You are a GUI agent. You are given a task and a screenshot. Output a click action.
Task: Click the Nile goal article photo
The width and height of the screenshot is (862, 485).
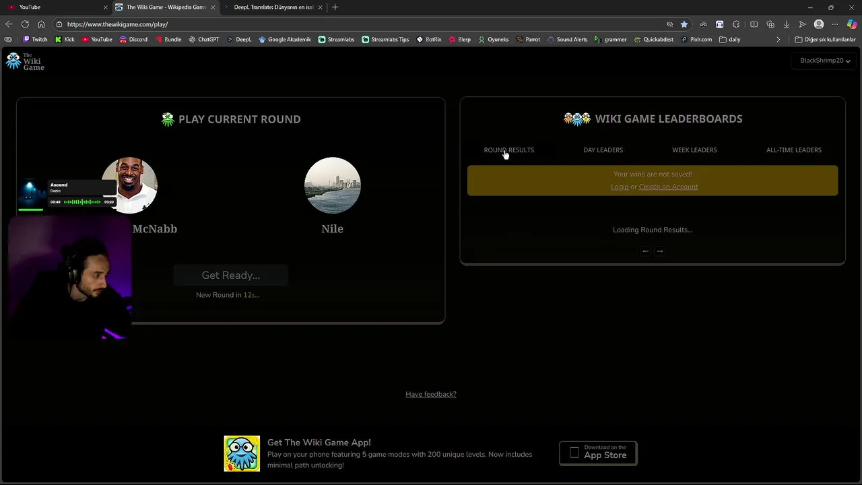pyautogui.click(x=333, y=185)
